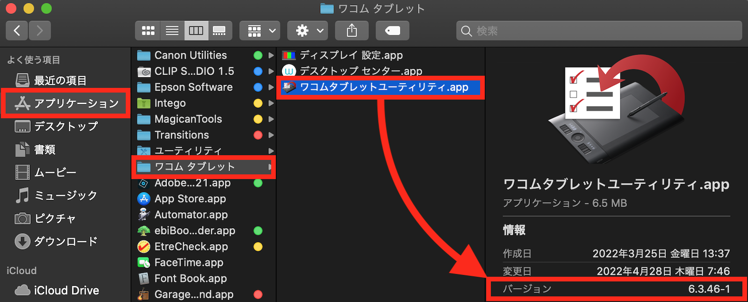This screenshot has height=302, width=748.
Task: Go forward with the Finder forward arrow
Action: pos(40,31)
